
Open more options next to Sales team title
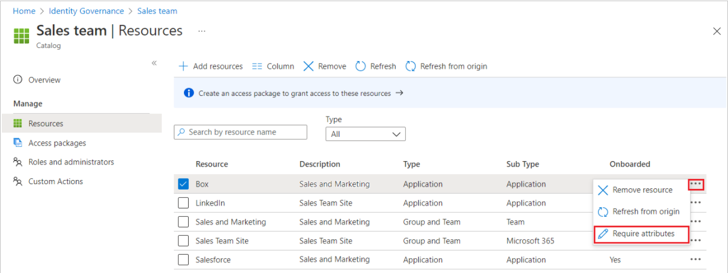202,31
